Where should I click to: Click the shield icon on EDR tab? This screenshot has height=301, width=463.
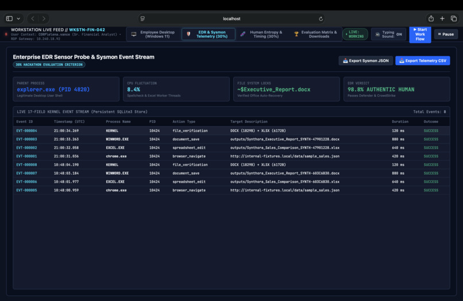188,34
